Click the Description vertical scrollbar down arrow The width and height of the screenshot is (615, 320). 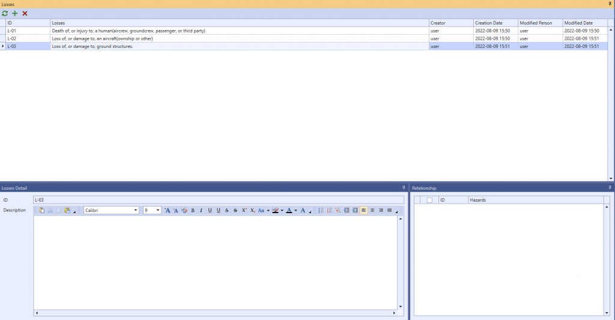pyautogui.click(x=401, y=307)
